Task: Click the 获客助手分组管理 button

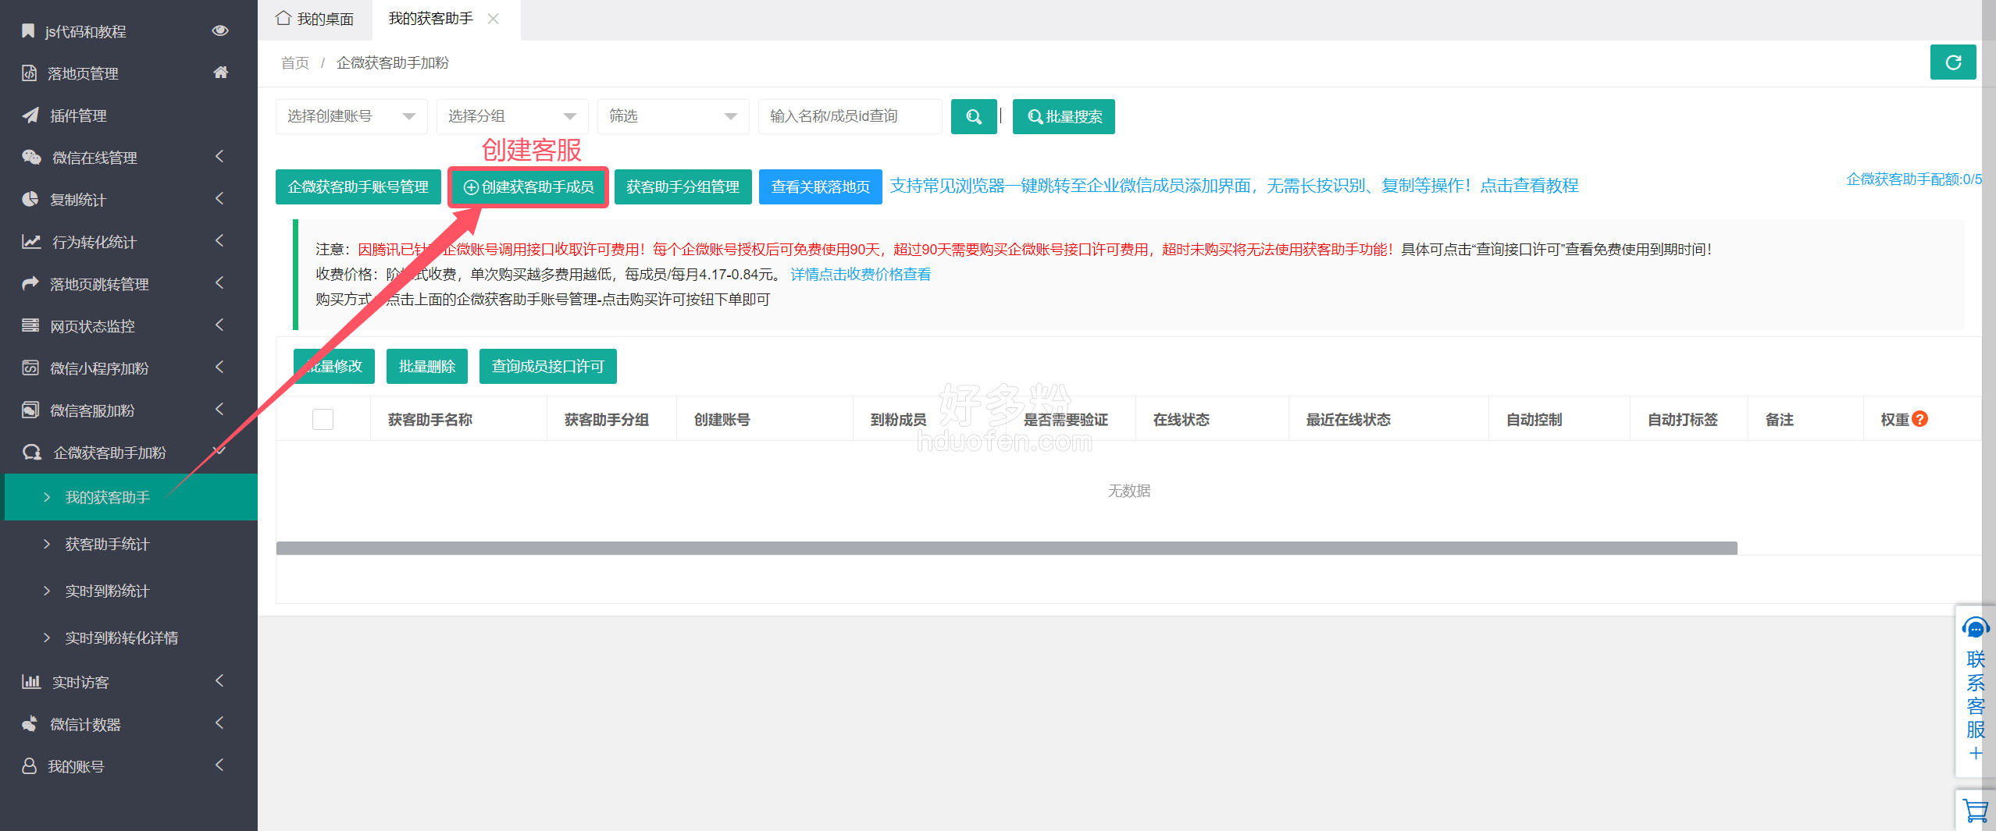Action: point(683,186)
